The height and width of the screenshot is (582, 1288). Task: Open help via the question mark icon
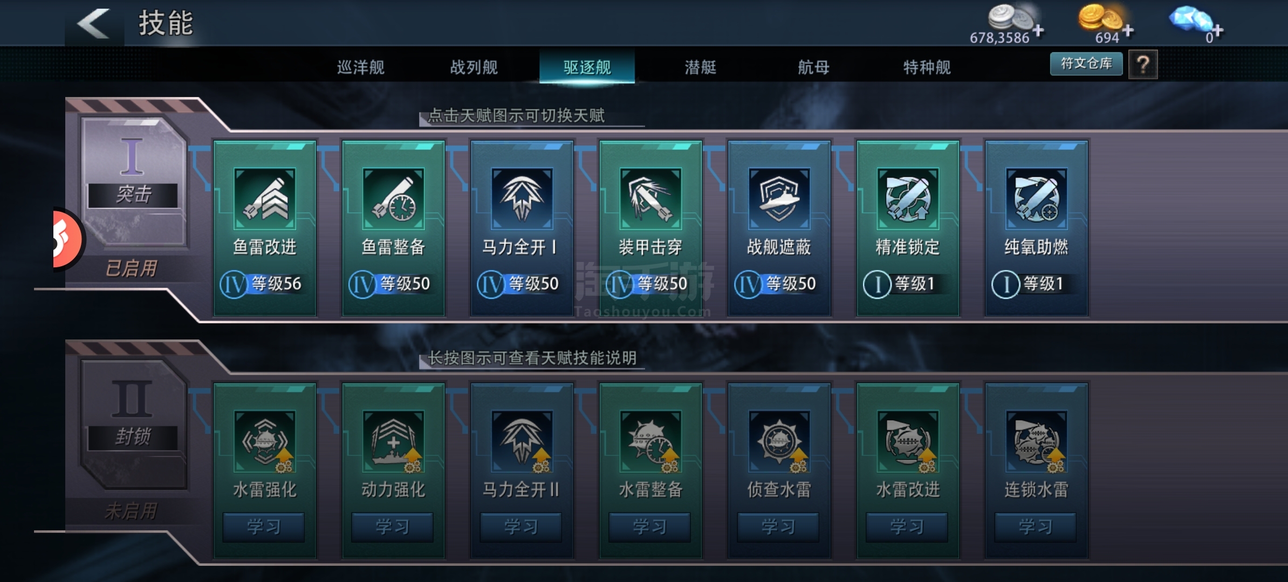click(x=1142, y=65)
